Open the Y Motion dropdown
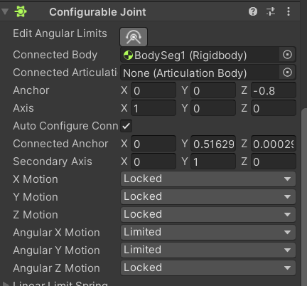307x286 pixels. (x=208, y=196)
